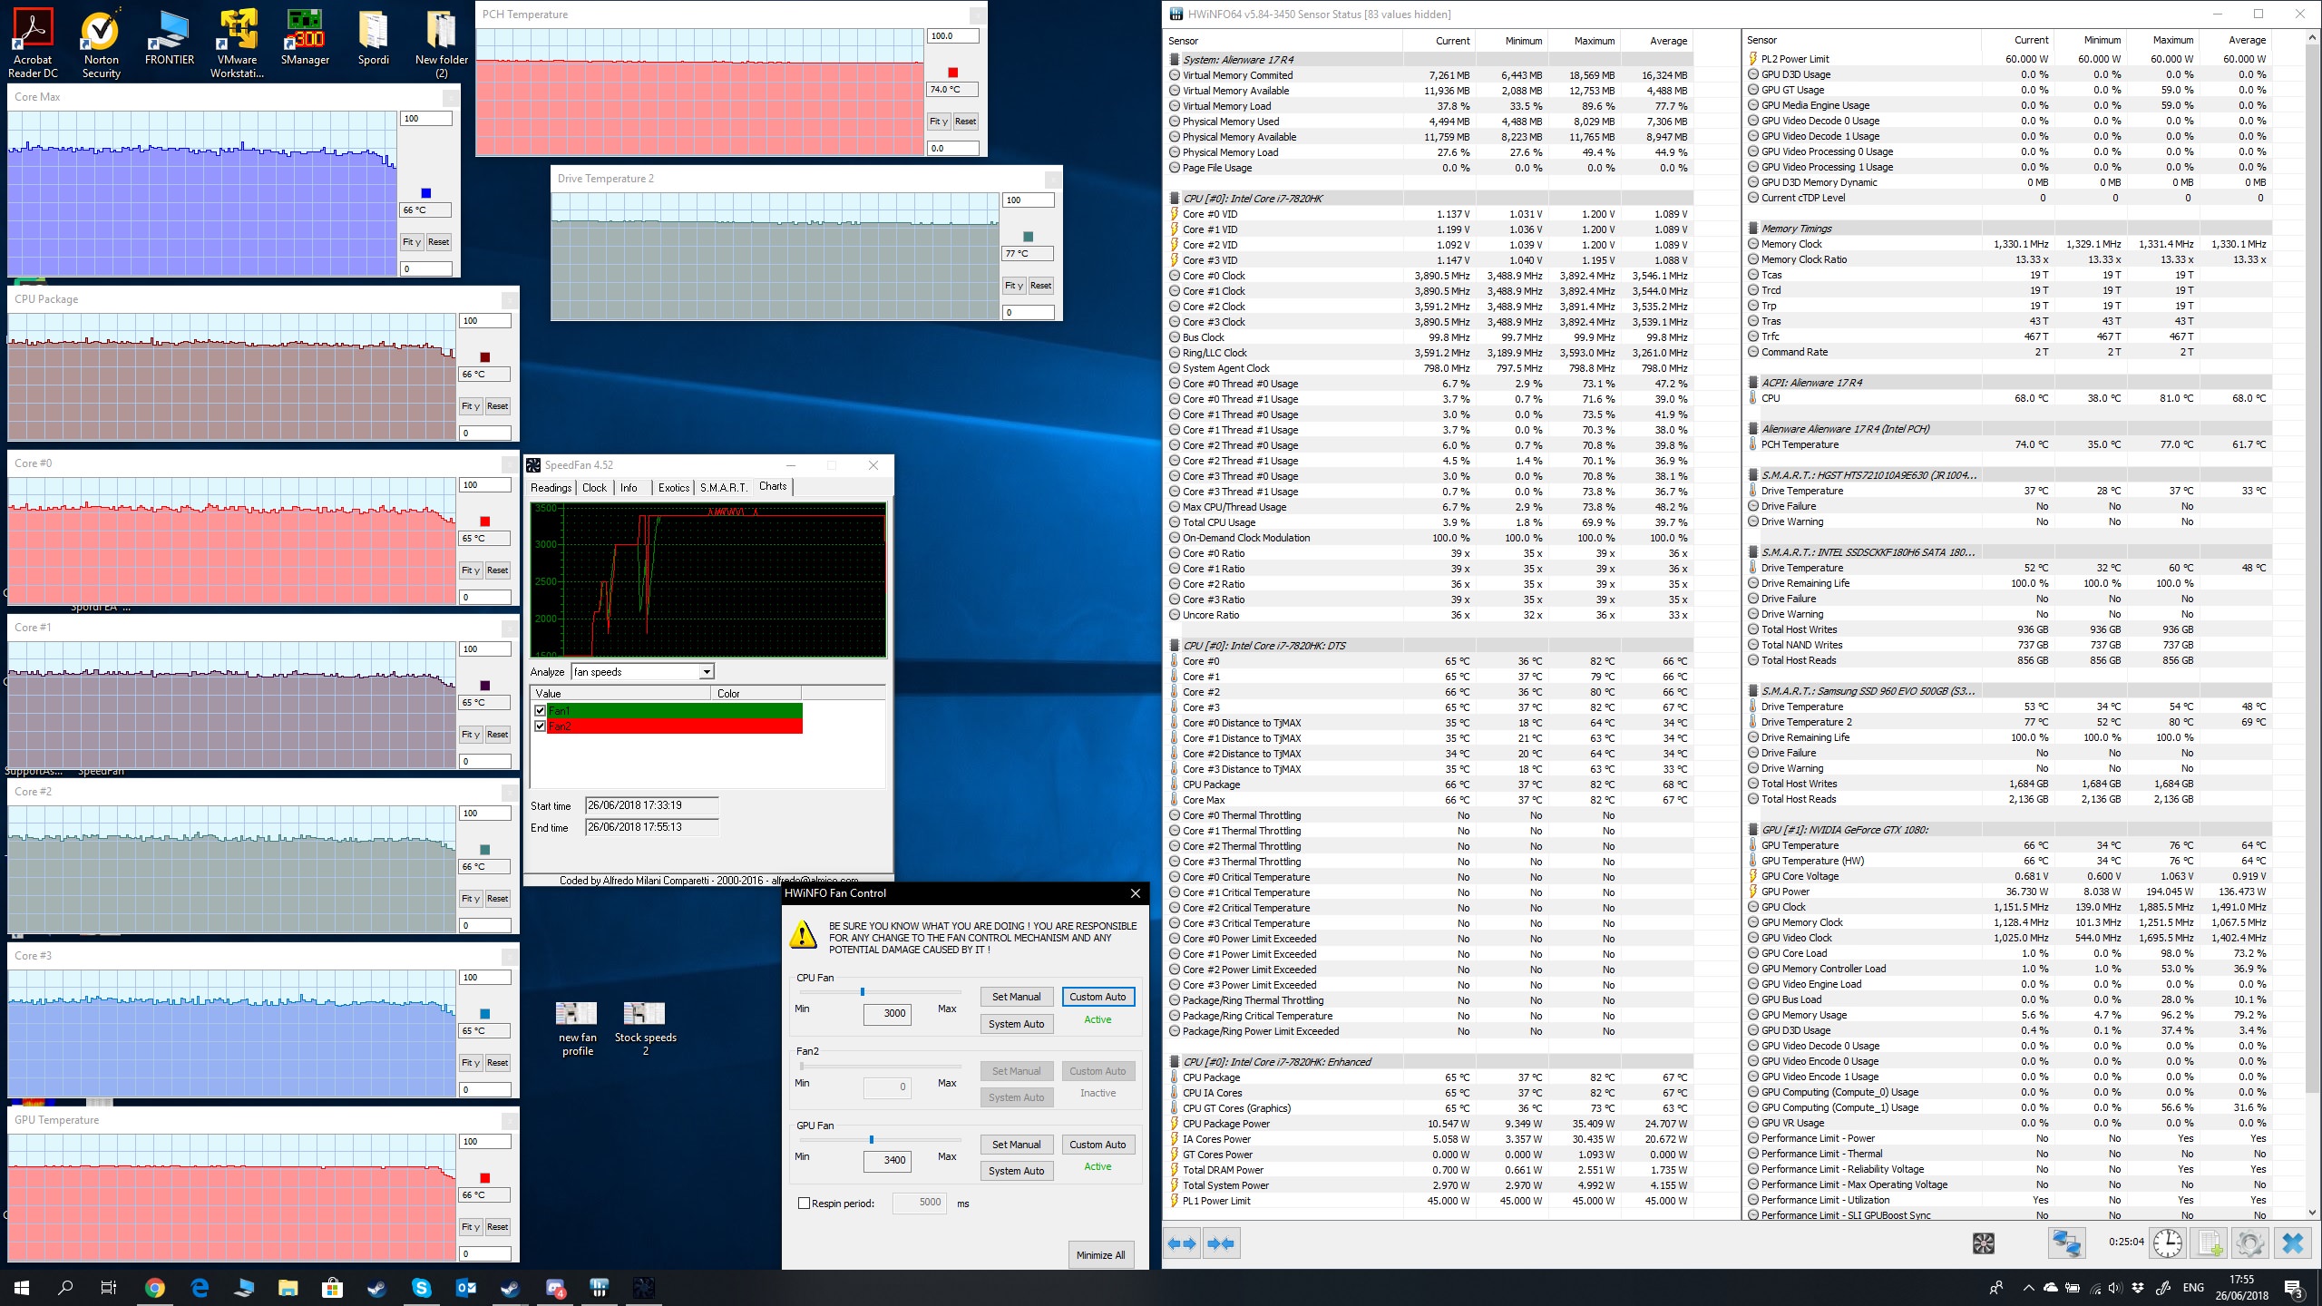
Task: Open Microsoft Store from taskbar
Action: tap(332, 1287)
